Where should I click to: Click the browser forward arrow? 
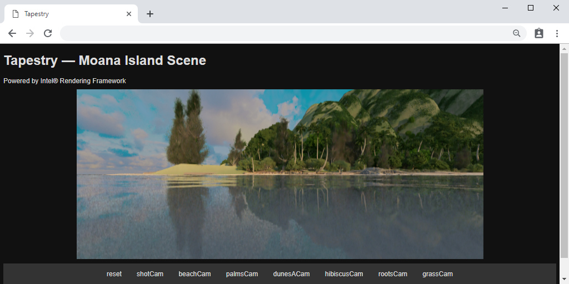pyautogui.click(x=30, y=33)
